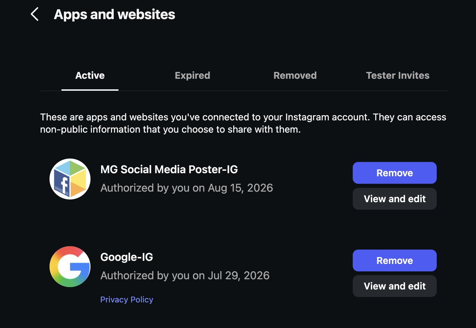
Task: Select the Removed tab
Action: 295,75
